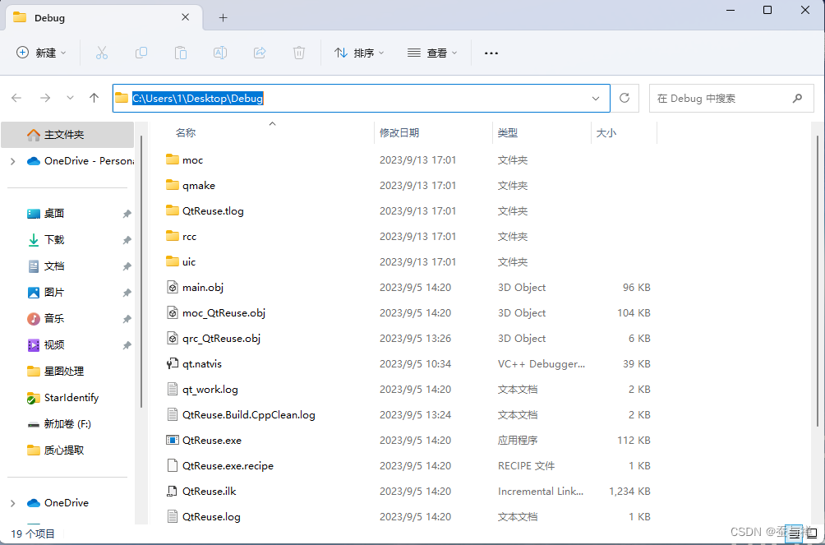825x545 pixels.
Task: Select the Cut icon in the toolbar
Action: (x=102, y=53)
